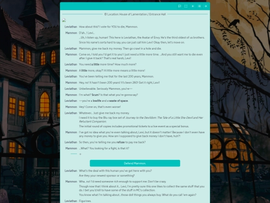The height and width of the screenshot is (203, 270).
Task: Select 'I've got no idea what you're even talking about' line
Action: click(141, 134)
